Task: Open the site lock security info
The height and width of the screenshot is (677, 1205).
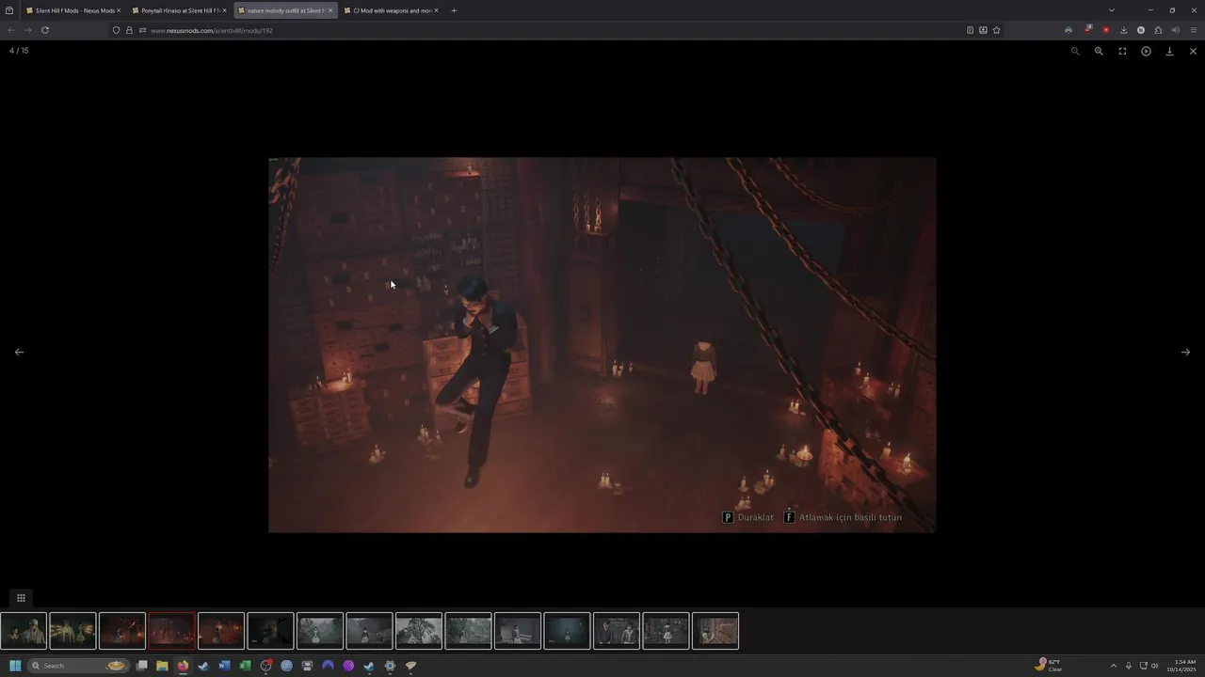Action: (130, 30)
